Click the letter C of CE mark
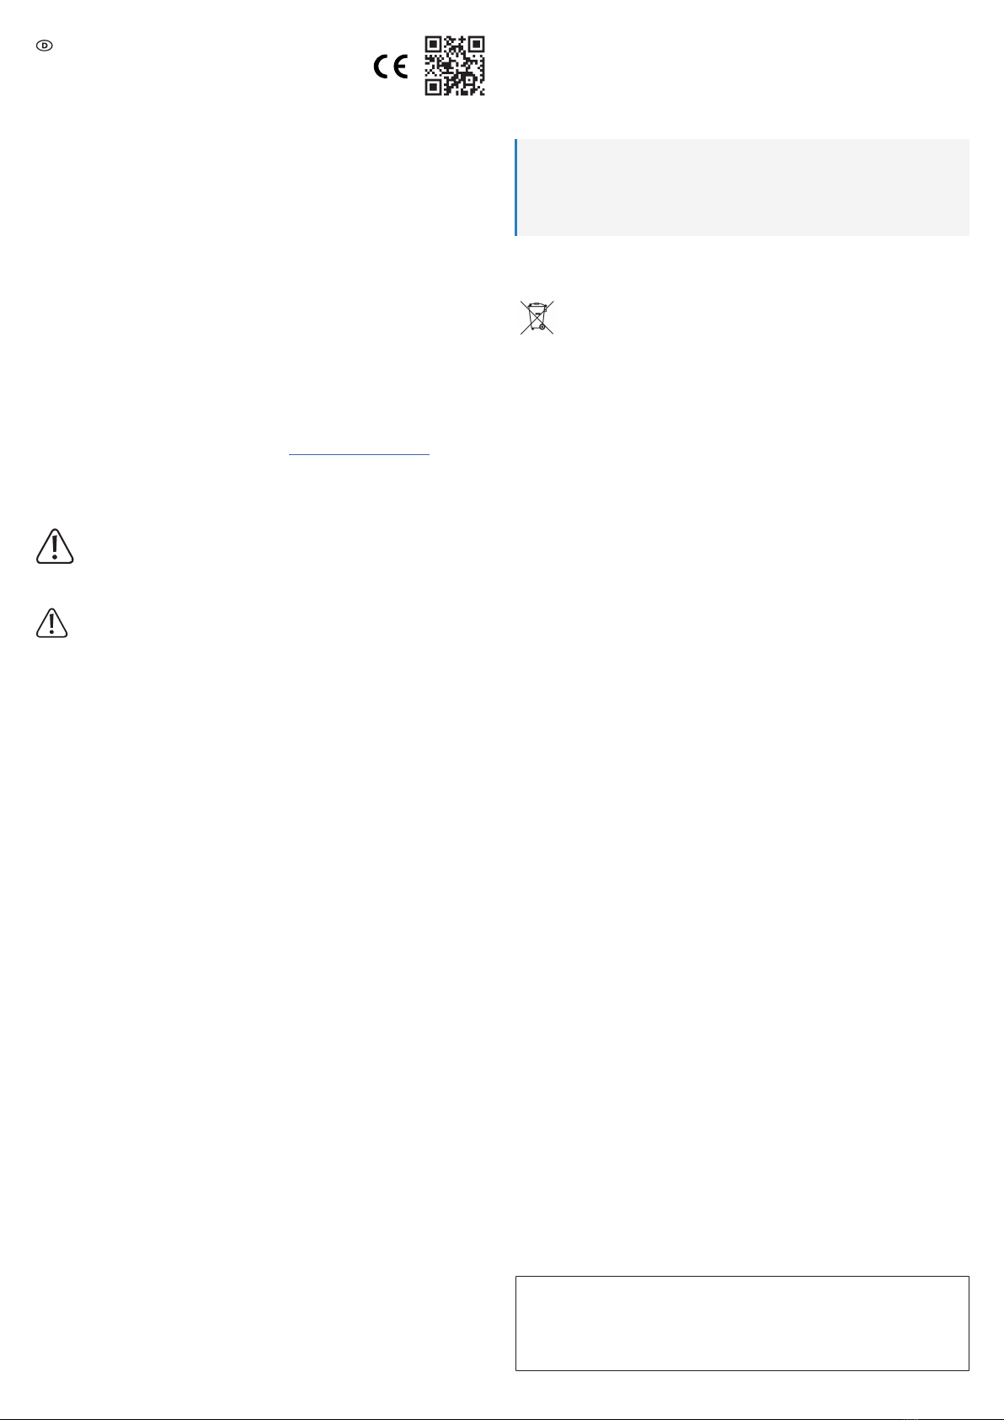 tap(382, 67)
